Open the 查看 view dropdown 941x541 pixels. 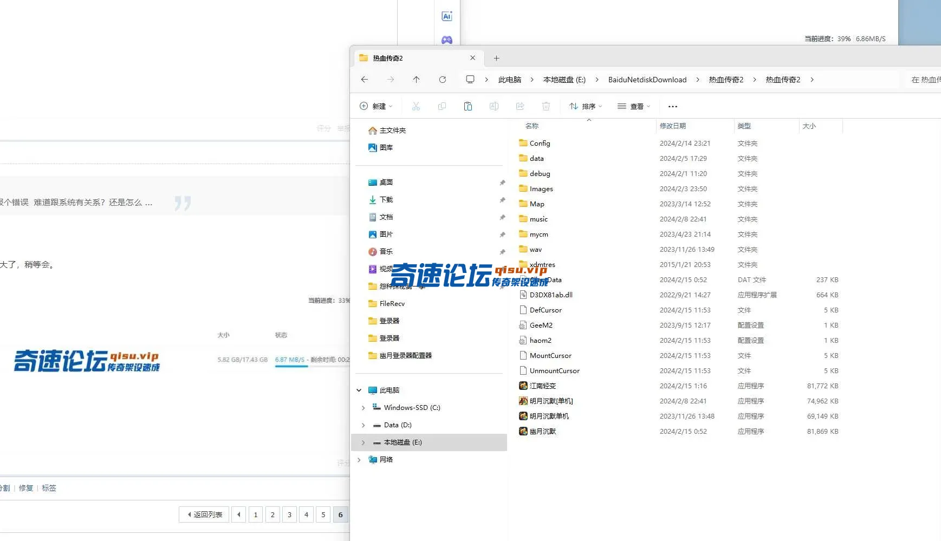click(634, 106)
